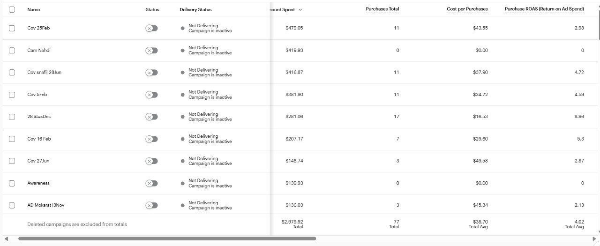600x246 pixels.
Task: Sort by Amount Spent column arrow
Action: [300, 10]
